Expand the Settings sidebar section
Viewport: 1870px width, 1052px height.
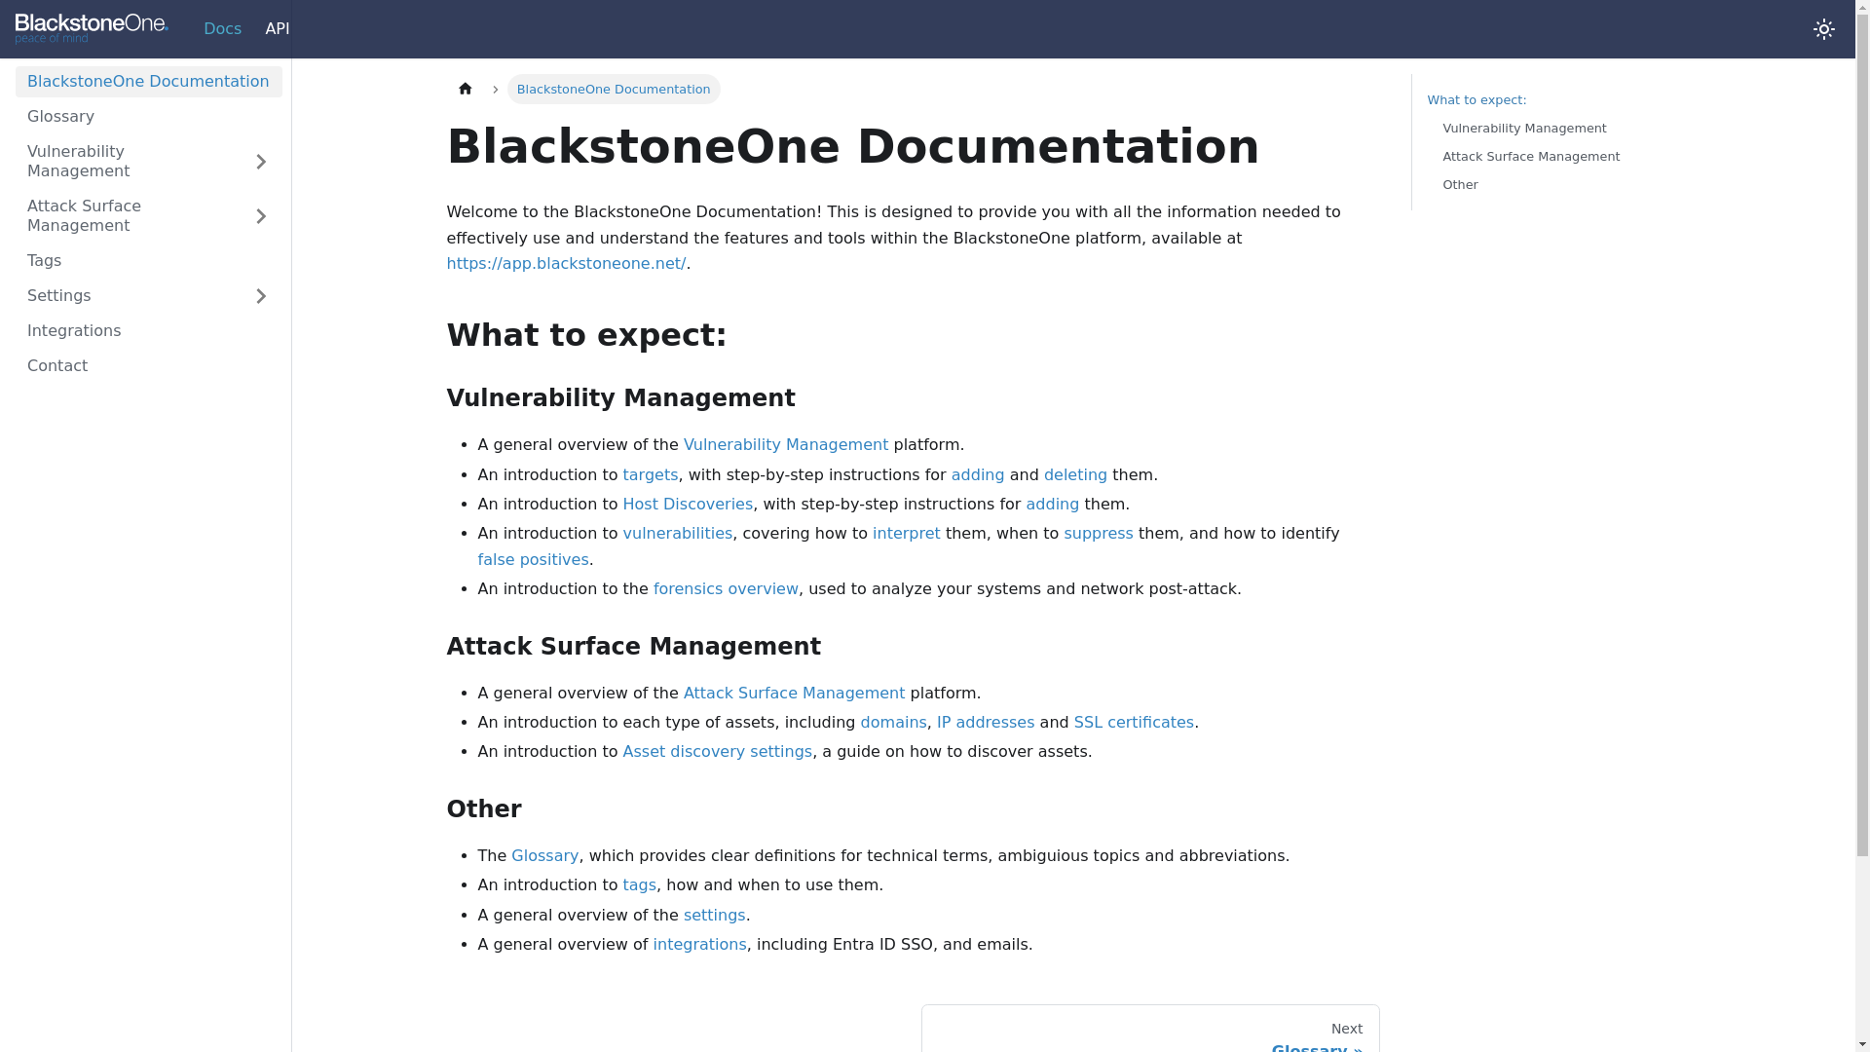261,296
